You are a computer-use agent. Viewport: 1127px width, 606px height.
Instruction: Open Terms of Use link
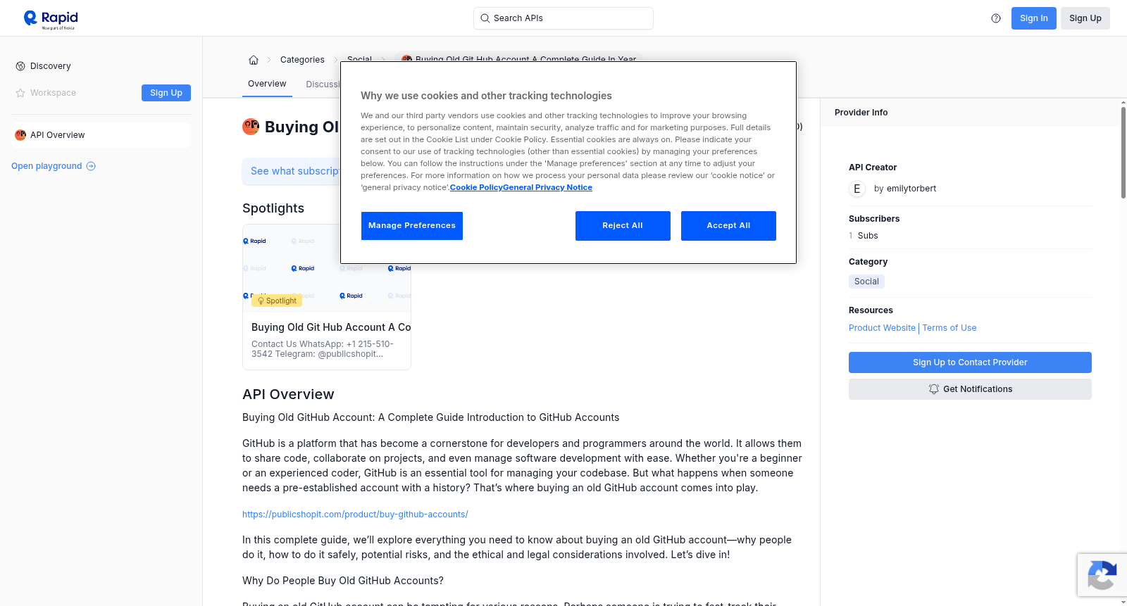pos(949,328)
